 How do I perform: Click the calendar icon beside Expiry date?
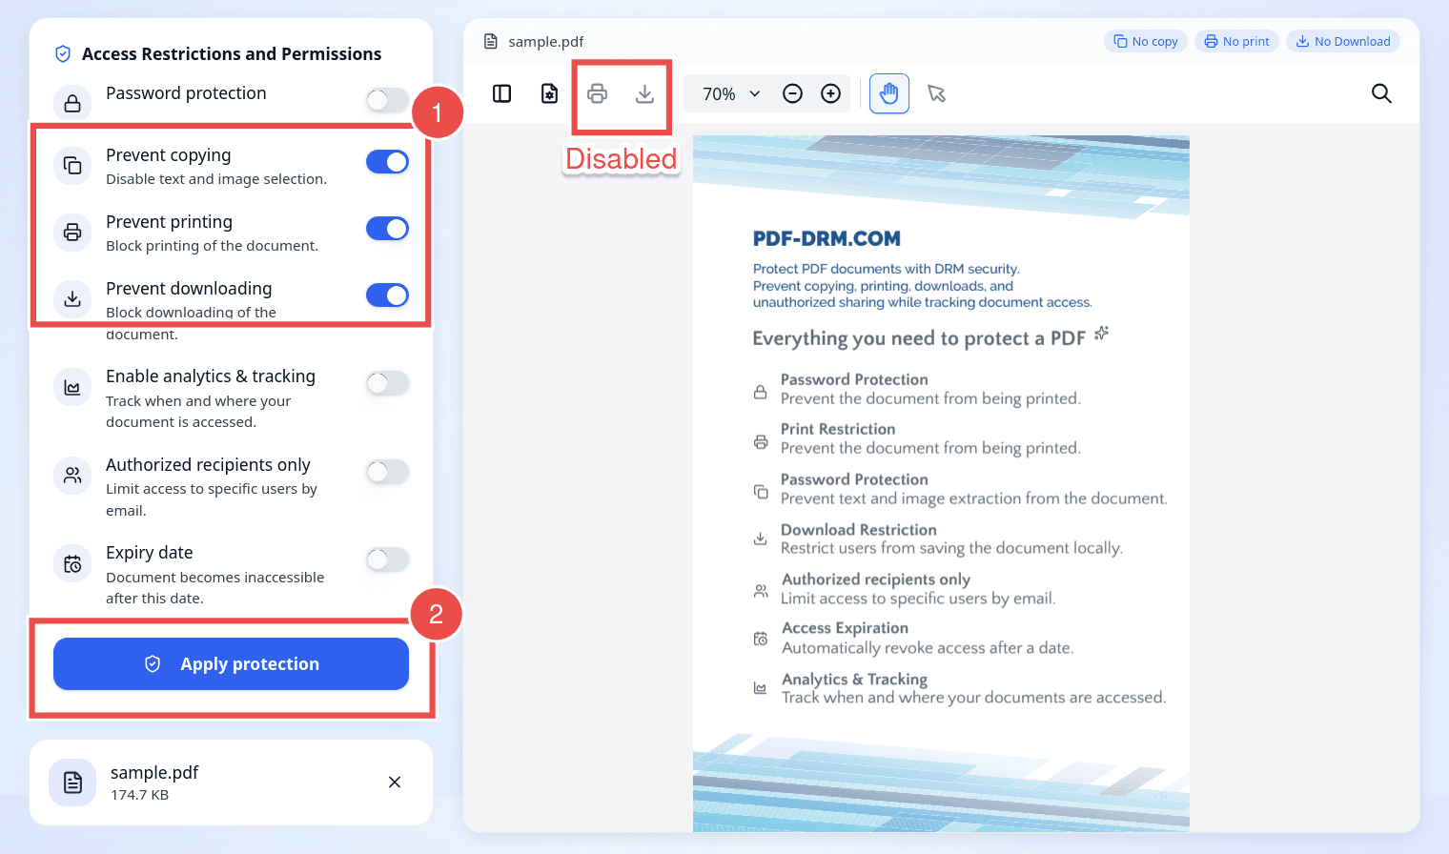pyautogui.click(x=72, y=563)
